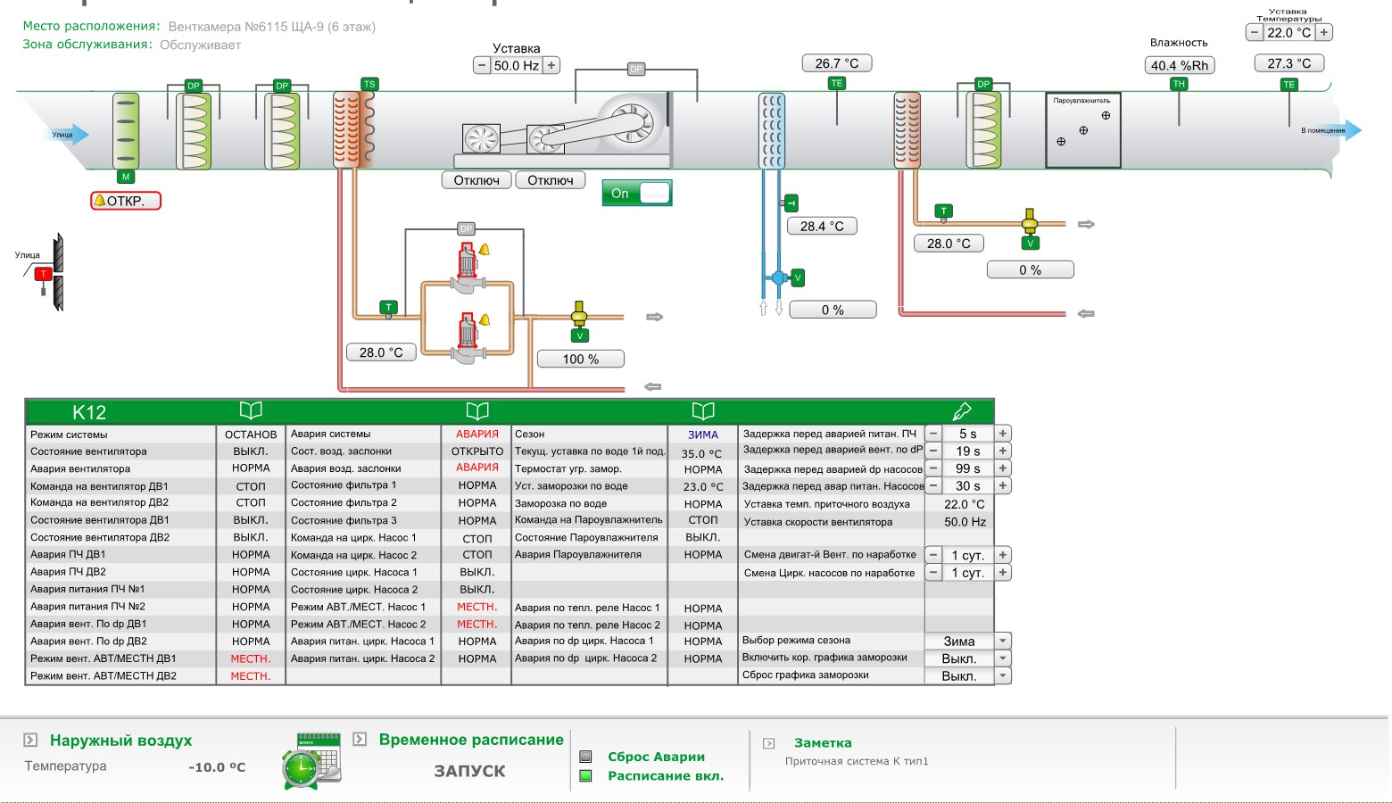This screenshot has height=803, width=1392.
Task: Click the TH humidity sensor icon
Action: point(1179,84)
